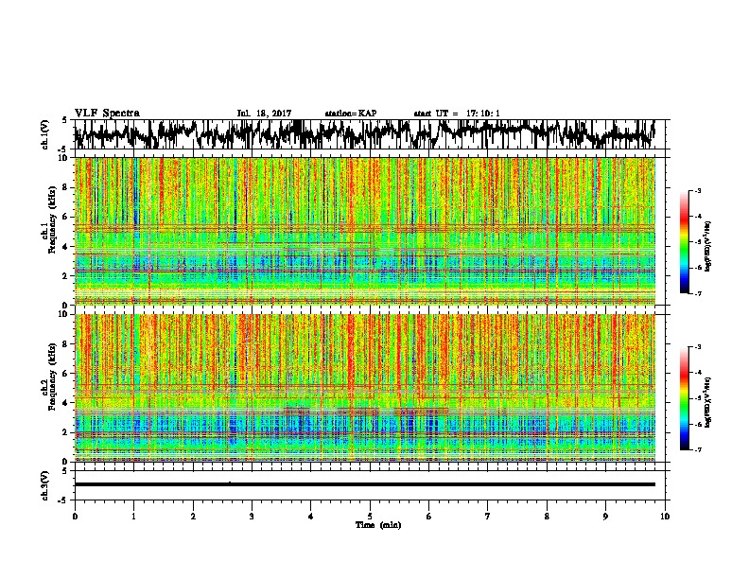Click the -7 label on ch.1 color bar

[698, 293]
